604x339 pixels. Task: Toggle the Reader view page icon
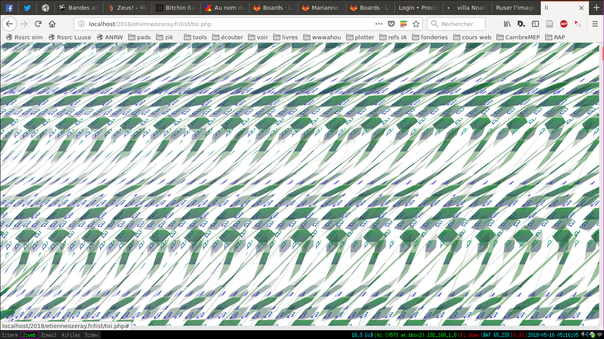(549, 24)
